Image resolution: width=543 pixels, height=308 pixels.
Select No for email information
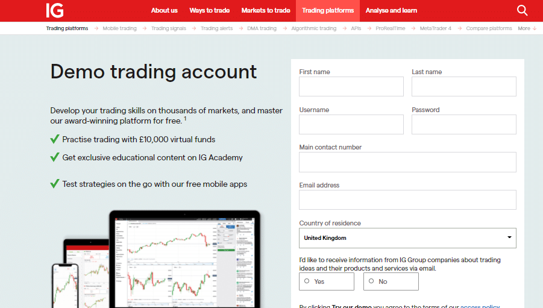(x=391, y=281)
